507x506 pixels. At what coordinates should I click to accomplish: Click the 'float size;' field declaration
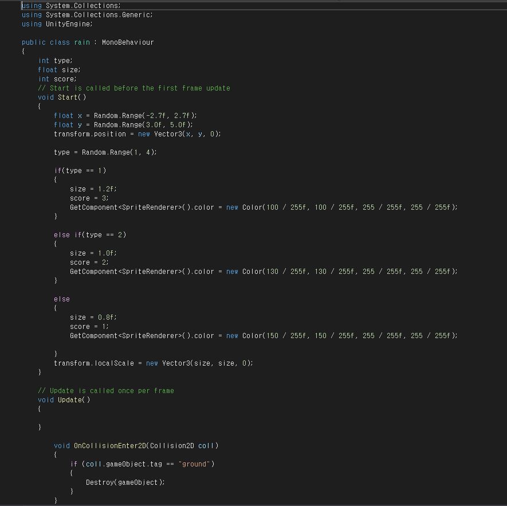[59, 70]
